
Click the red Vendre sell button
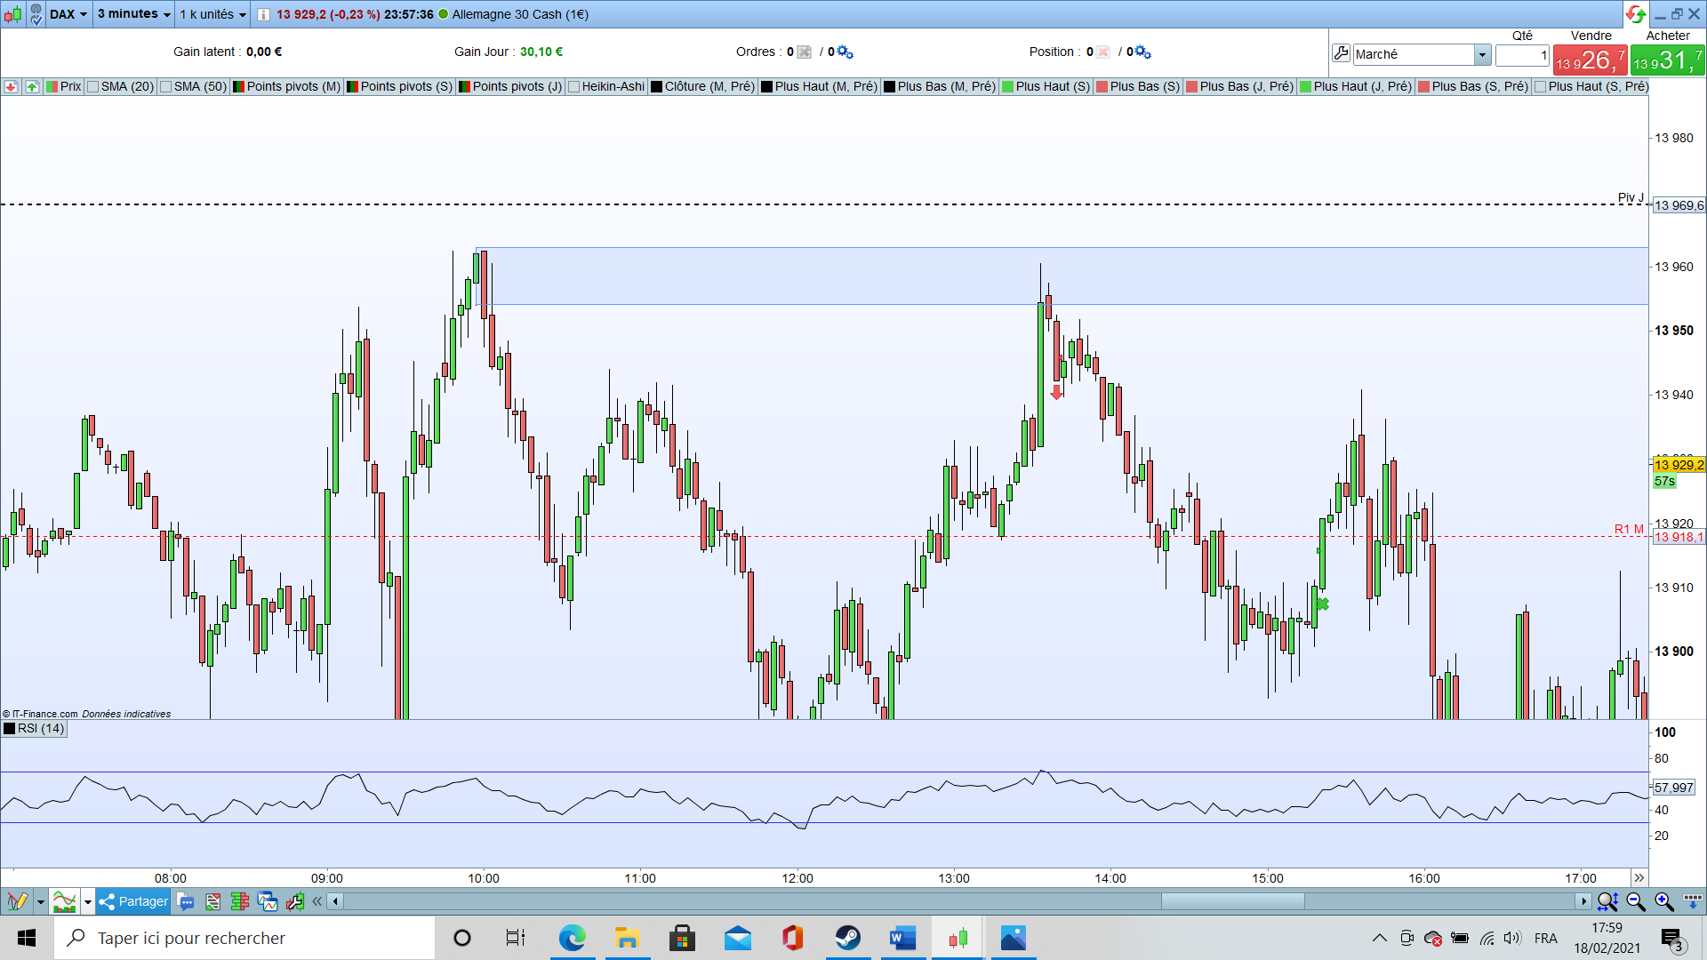point(1590,60)
